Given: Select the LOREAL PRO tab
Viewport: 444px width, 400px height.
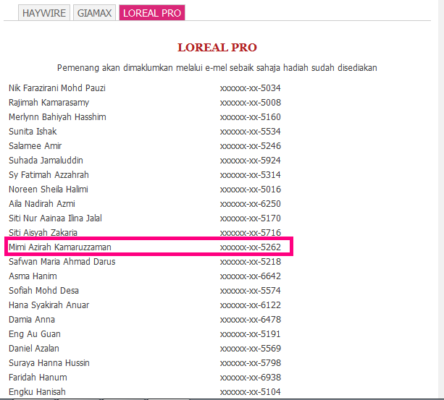Looking at the screenshot, I should click(152, 13).
